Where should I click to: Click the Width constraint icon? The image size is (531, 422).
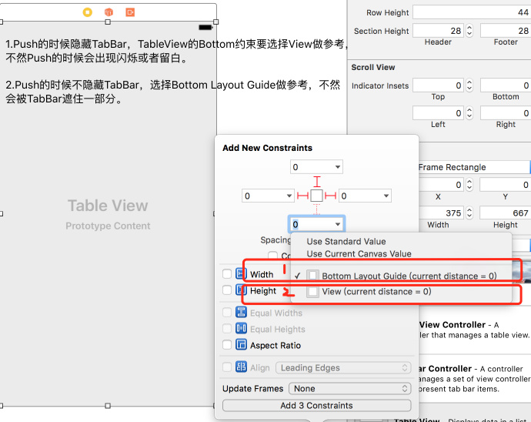click(x=241, y=274)
